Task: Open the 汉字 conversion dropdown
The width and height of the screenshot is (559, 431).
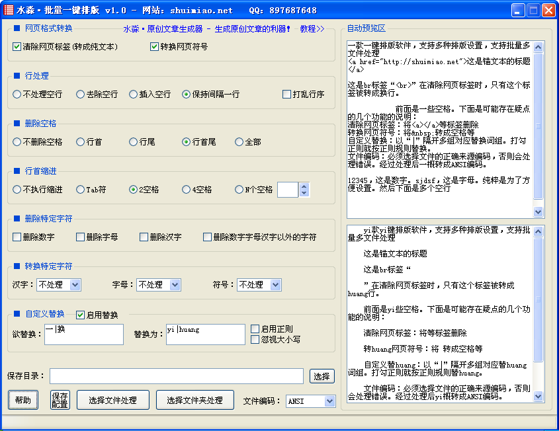Action: (x=59, y=285)
